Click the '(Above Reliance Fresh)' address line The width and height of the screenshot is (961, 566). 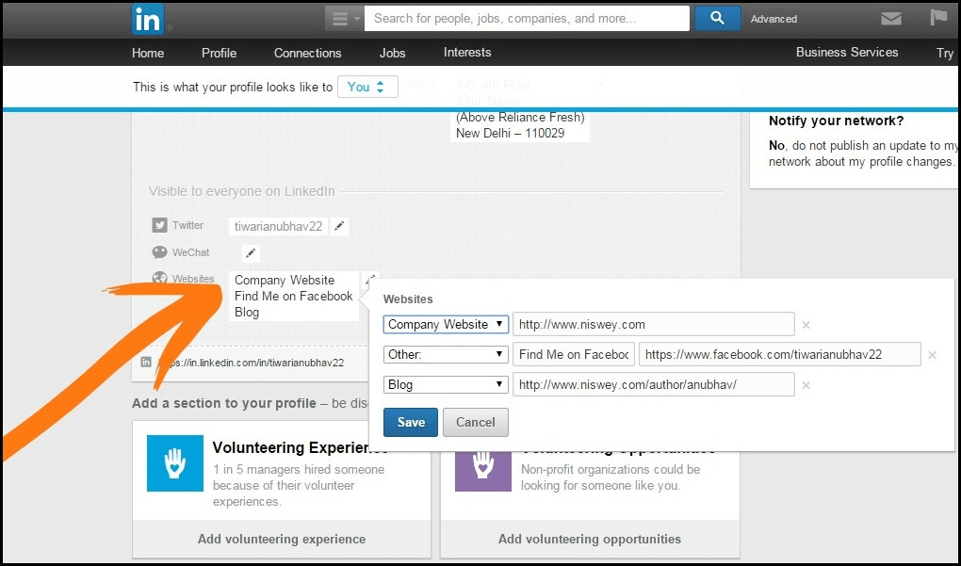[520, 117]
